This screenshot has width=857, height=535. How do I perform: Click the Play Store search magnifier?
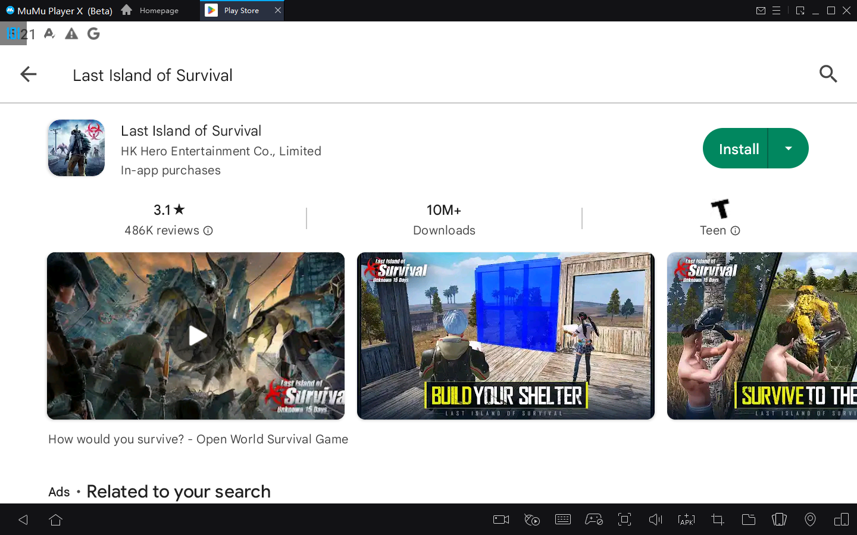tap(828, 74)
